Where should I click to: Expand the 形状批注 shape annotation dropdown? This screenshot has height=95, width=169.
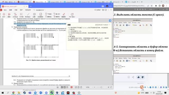coord(31,17)
